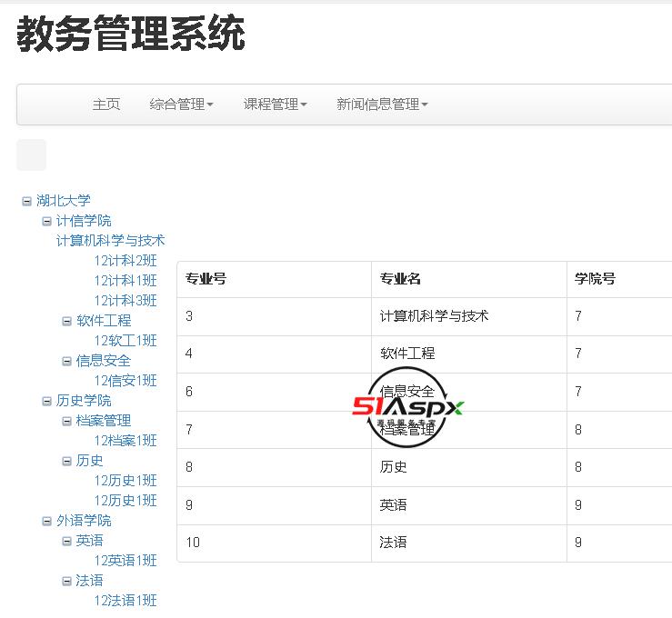This screenshot has height=618, width=672.
Task: Click the blank grey button below the navbar
Action: pyautogui.click(x=31, y=155)
